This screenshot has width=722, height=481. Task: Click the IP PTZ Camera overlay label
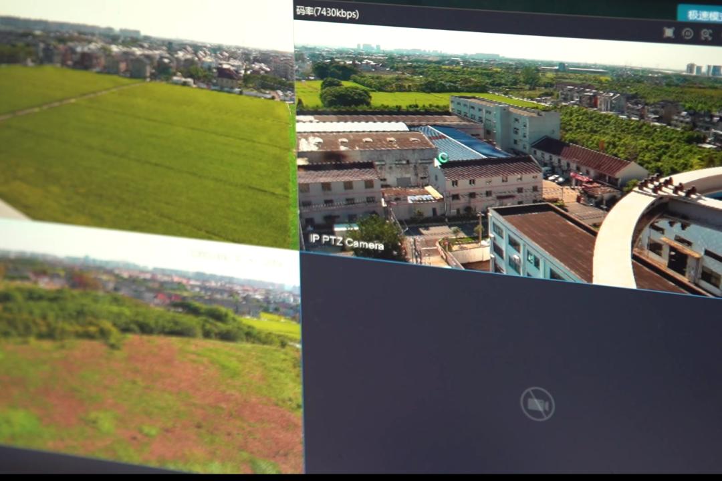point(346,242)
